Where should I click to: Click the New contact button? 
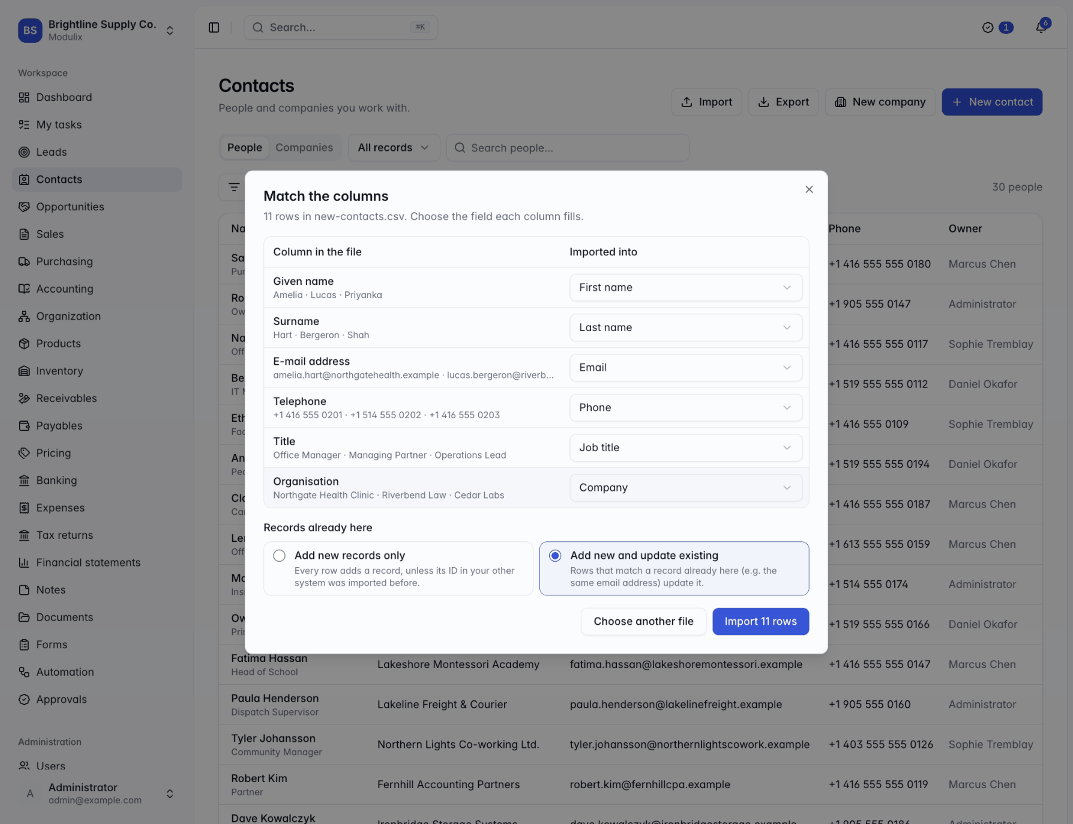(x=992, y=102)
